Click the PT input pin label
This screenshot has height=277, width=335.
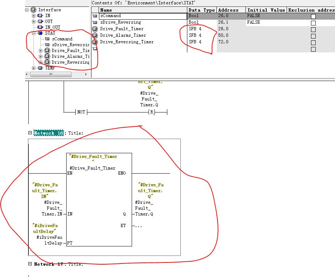[x=69, y=243]
